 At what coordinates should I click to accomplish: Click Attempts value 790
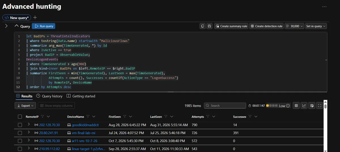[194, 125]
